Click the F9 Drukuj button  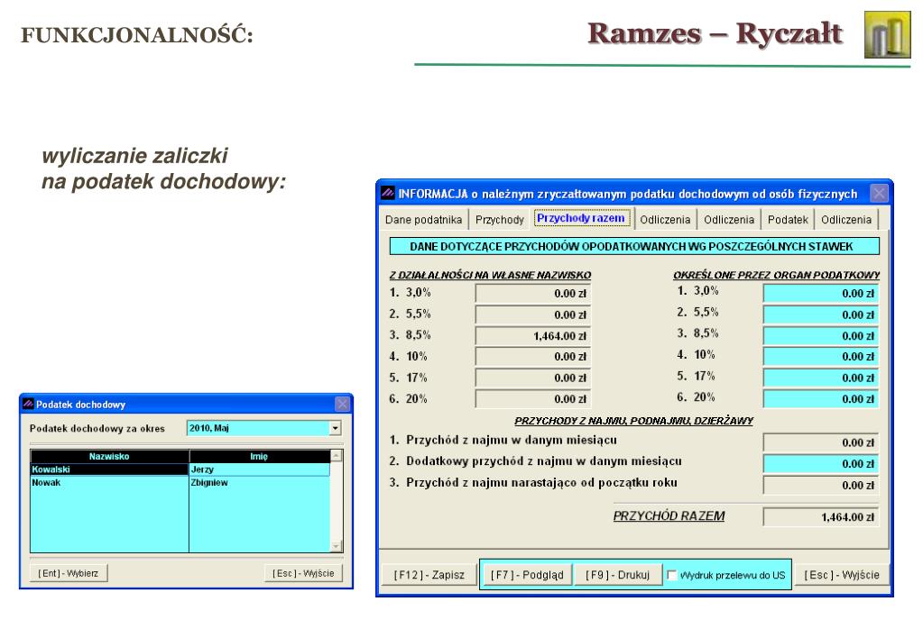pos(617,575)
